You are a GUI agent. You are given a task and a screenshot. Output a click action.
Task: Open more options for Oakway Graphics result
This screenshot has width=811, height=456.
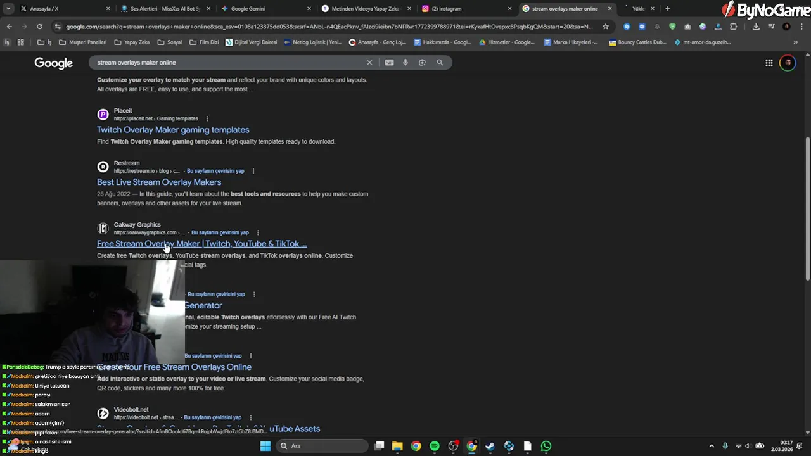[257, 232]
